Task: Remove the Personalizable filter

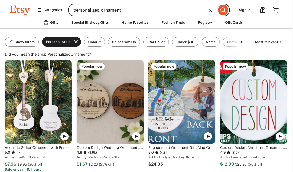Action: (76, 42)
